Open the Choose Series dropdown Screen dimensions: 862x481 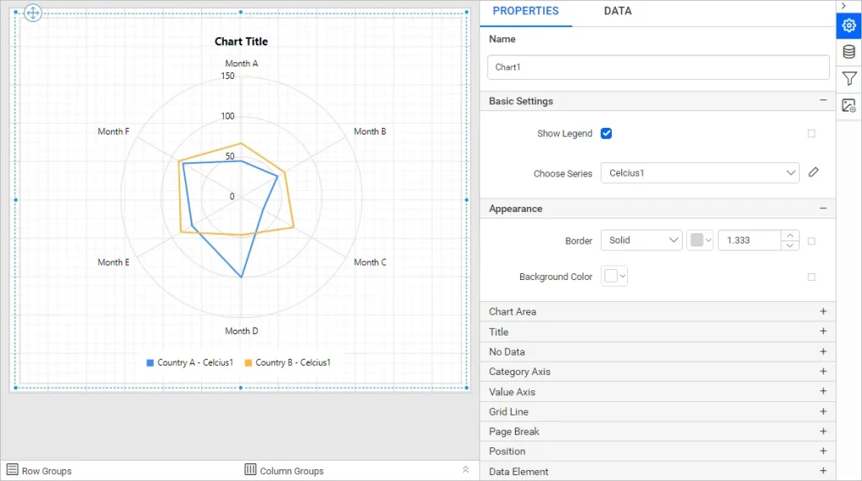[700, 173]
